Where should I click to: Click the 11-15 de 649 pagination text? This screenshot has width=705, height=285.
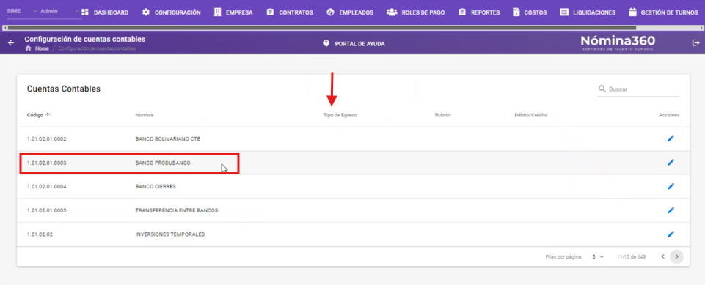pos(631,257)
